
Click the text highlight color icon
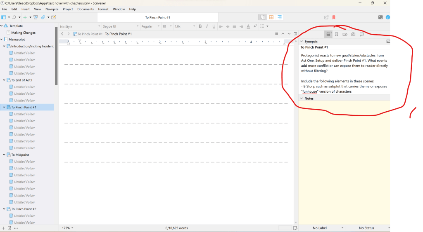255,26
